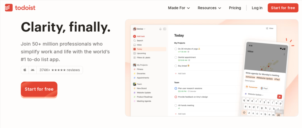Go to the Pricing page
The height and width of the screenshot is (128, 302).
pos(235,8)
